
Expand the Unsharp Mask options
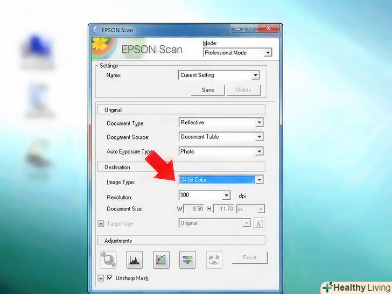coord(101,278)
